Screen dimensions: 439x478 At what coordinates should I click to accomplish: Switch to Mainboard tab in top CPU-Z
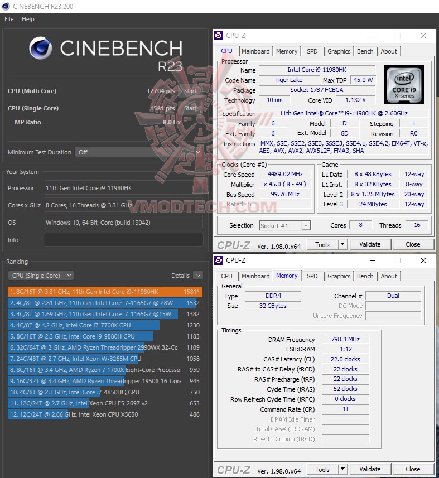click(x=255, y=51)
